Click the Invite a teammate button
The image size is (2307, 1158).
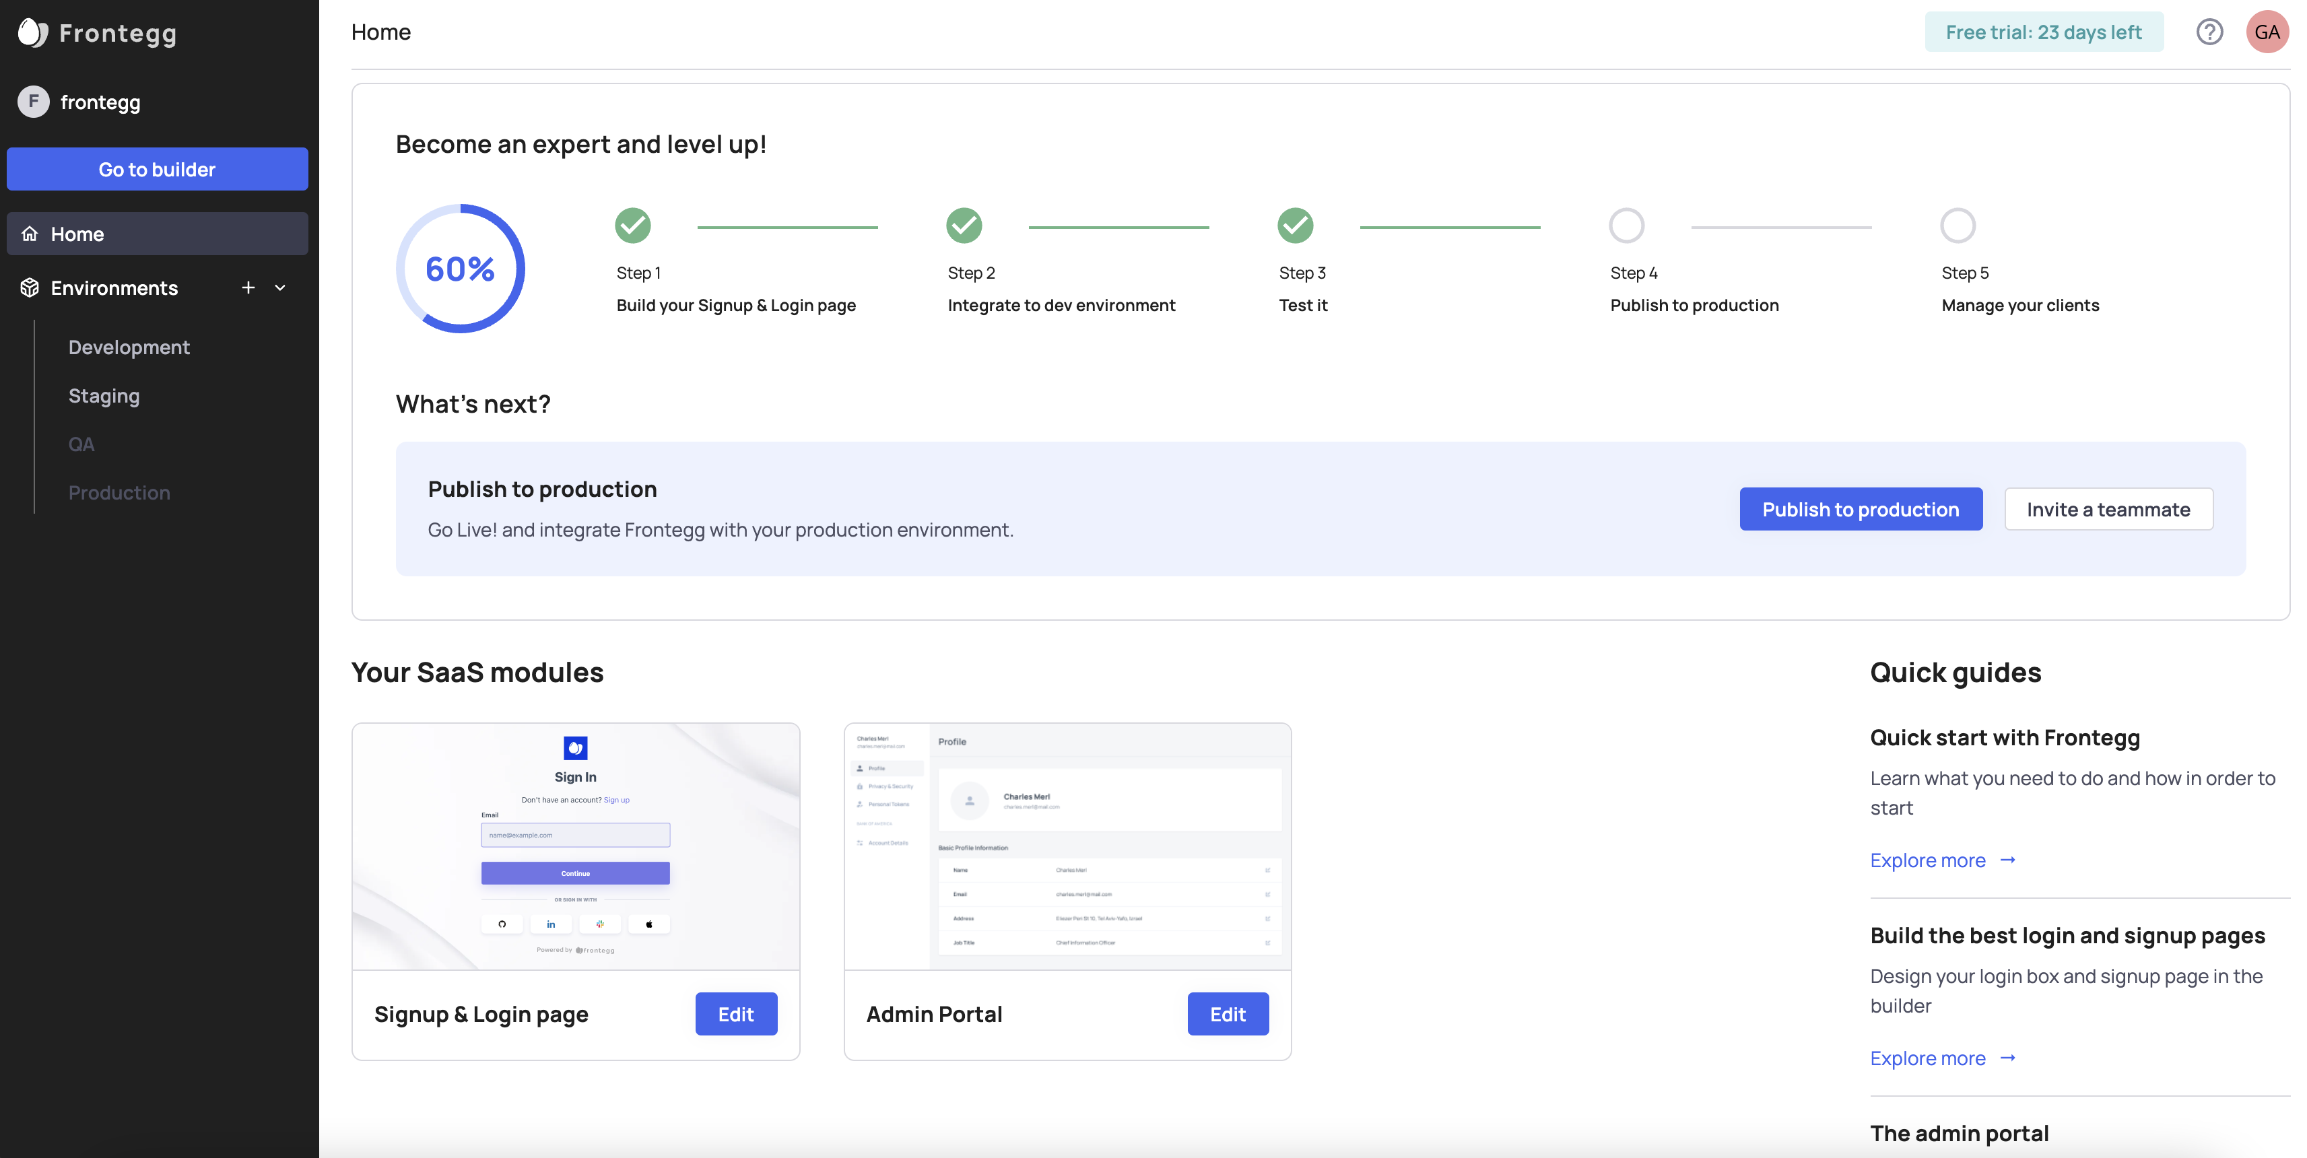coord(2108,509)
